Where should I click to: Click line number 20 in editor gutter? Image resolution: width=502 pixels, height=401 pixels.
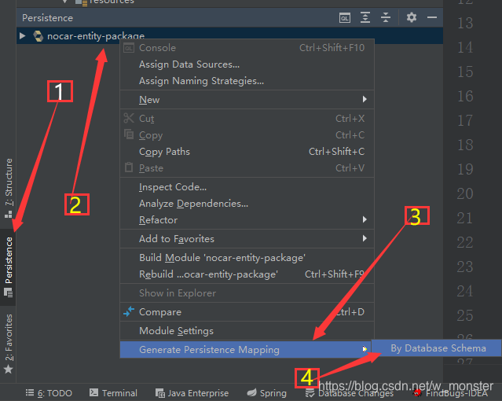coord(465,193)
